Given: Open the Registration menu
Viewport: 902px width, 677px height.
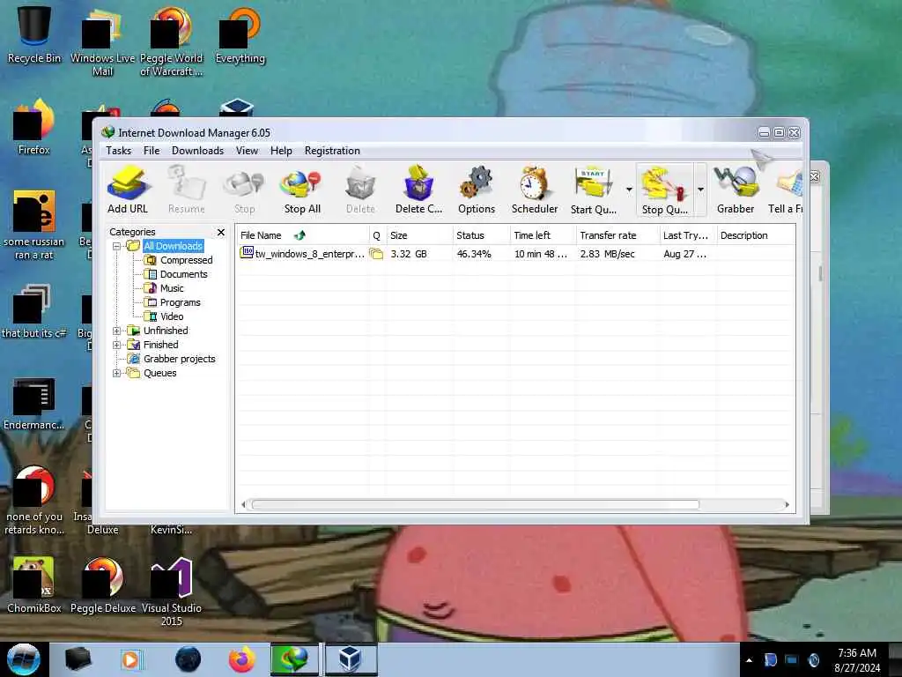Looking at the screenshot, I should pos(332,151).
